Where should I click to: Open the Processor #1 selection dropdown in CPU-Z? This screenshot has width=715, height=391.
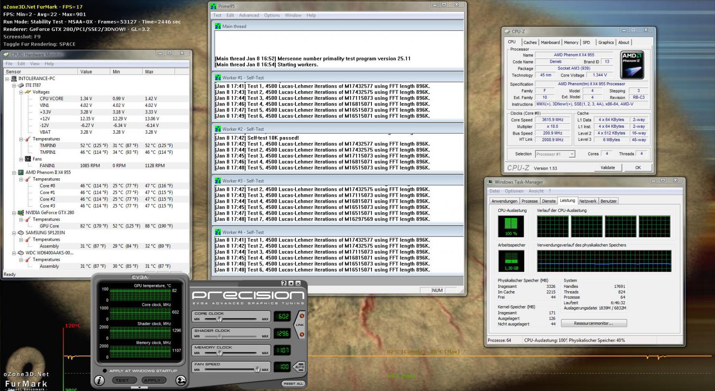tap(555, 154)
